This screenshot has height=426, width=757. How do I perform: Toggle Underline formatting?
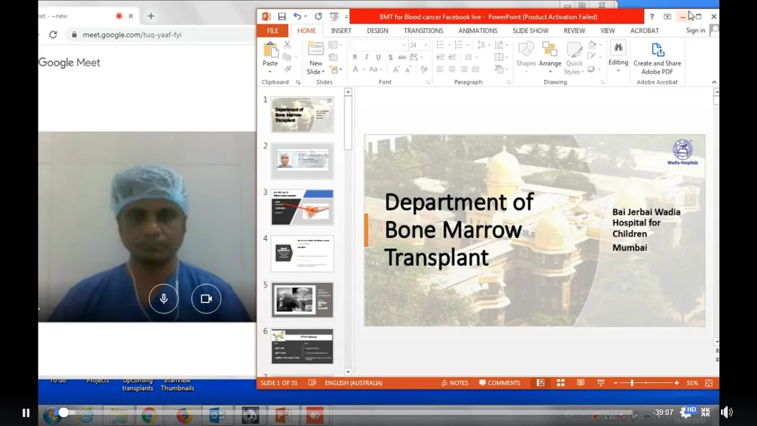pyautogui.click(x=378, y=57)
